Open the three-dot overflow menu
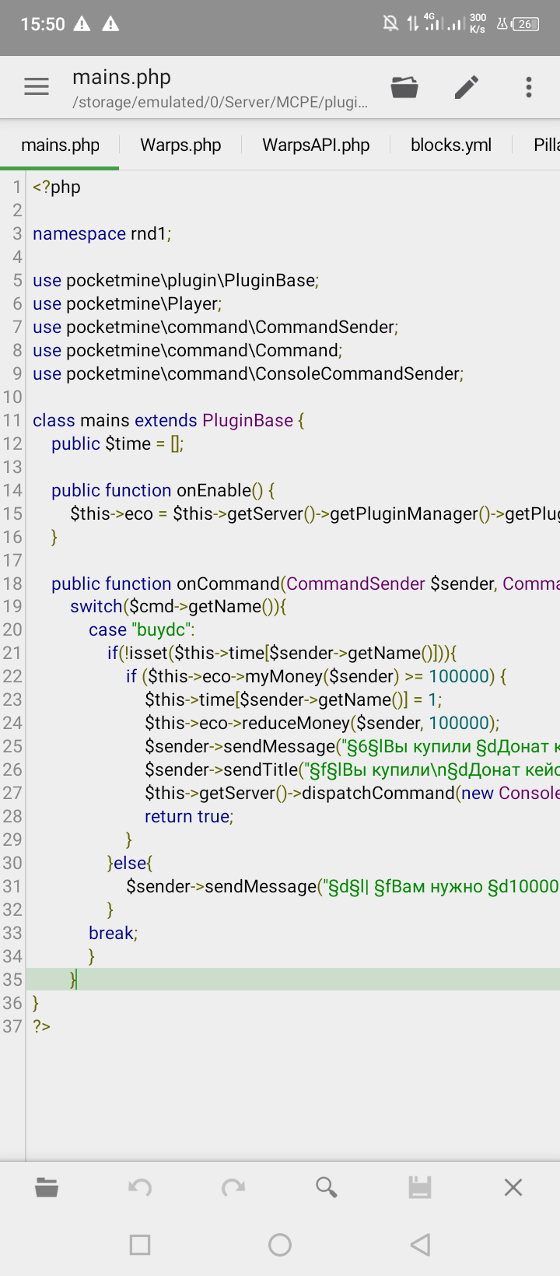 (x=529, y=87)
